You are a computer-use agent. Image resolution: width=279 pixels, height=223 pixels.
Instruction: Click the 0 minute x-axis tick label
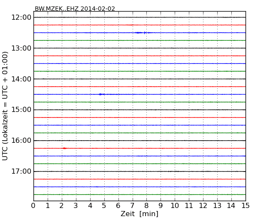pyautogui.click(x=33, y=205)
